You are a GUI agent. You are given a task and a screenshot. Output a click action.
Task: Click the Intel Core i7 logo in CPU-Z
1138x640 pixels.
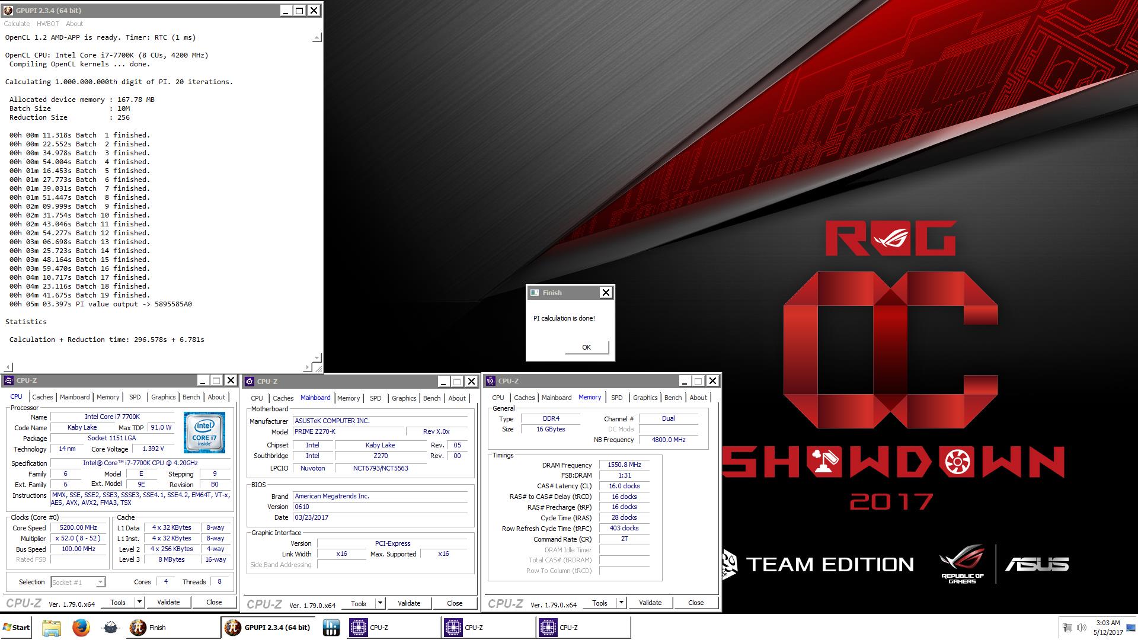pos(204,433)
